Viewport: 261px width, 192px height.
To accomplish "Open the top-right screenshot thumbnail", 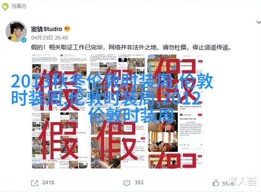I will [175, 83].
